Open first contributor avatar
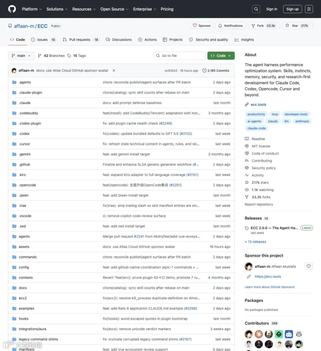The height and width of the screenshot is (351, 321). (249, 334)
